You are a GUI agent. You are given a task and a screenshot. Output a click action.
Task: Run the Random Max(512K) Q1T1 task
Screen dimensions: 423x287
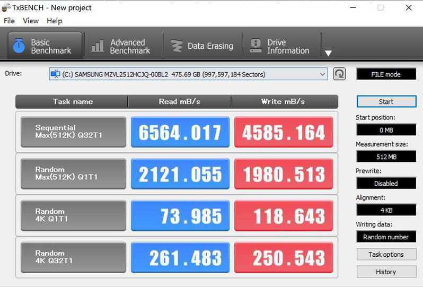click(73, 173)
